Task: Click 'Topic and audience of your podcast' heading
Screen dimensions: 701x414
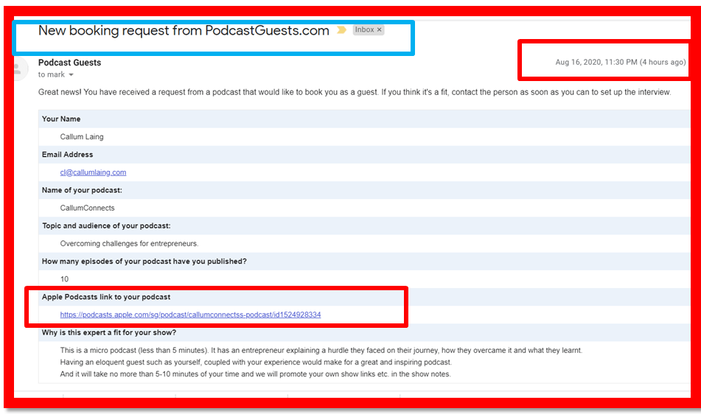Action: (106, 225)
